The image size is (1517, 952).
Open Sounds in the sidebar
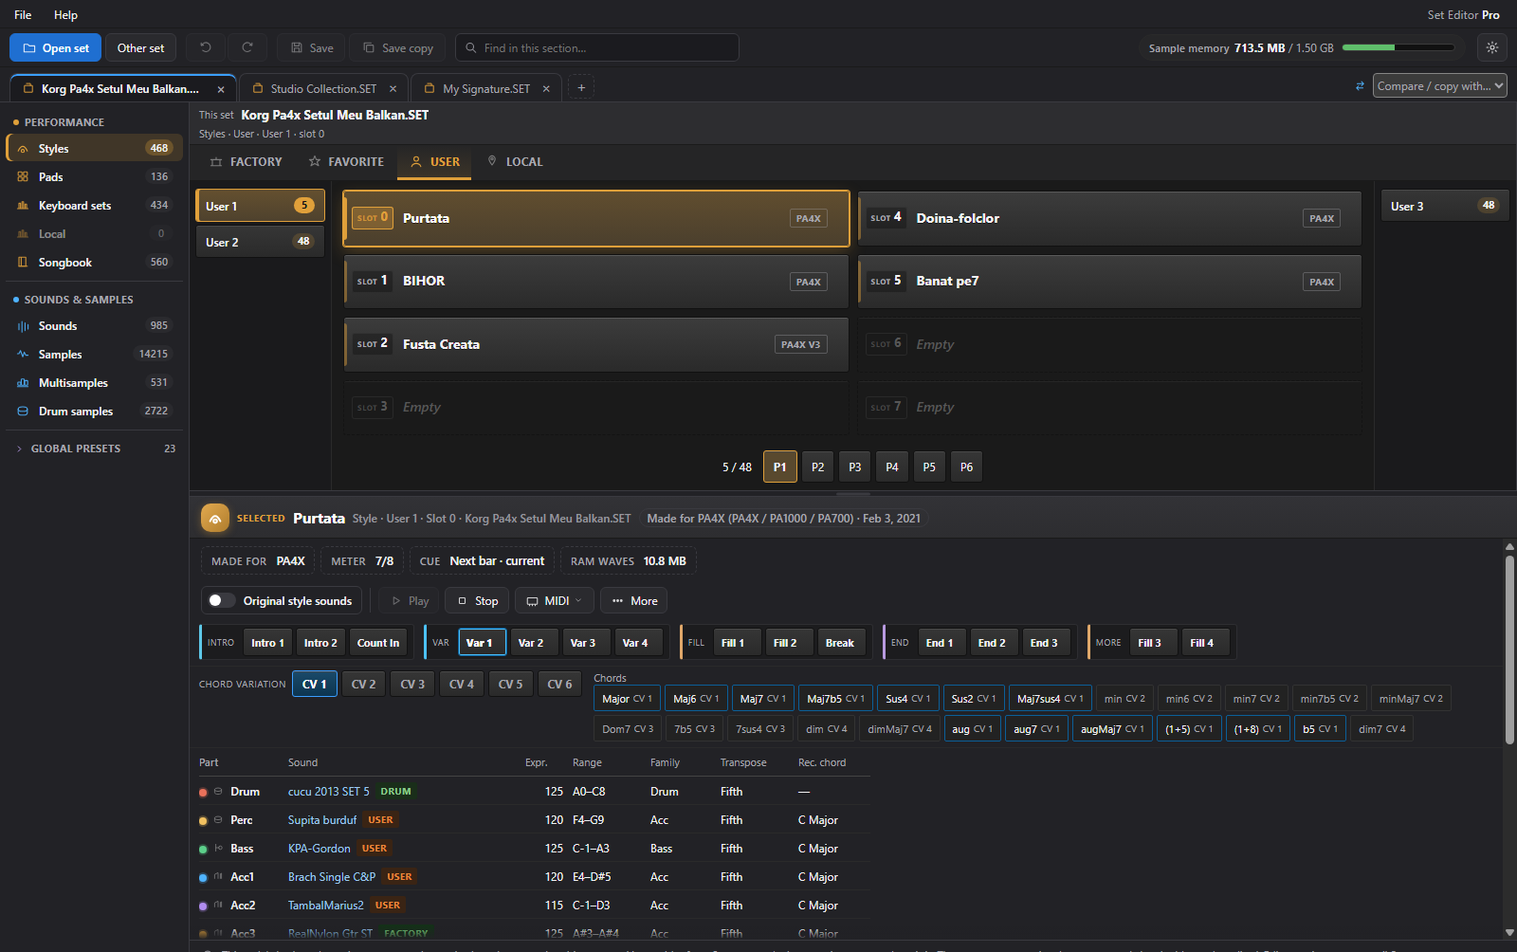[x=93, y=326]
